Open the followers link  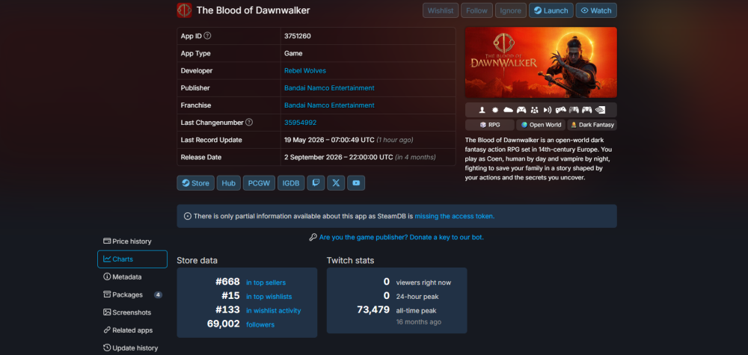coord(260,324)
